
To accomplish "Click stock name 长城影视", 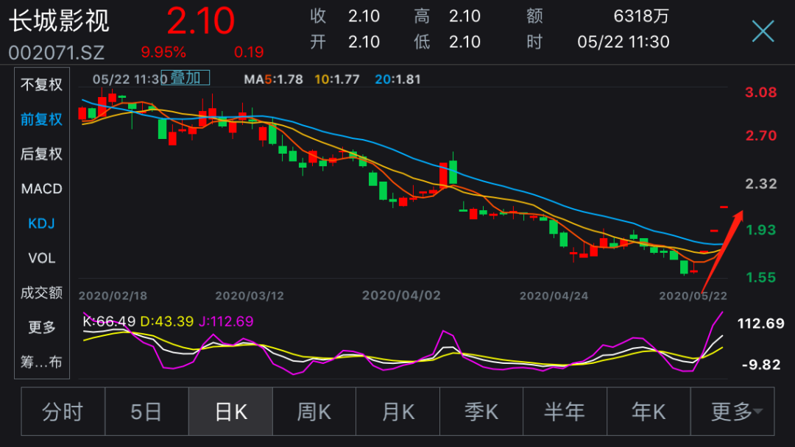I will click(x=60, y=21).
